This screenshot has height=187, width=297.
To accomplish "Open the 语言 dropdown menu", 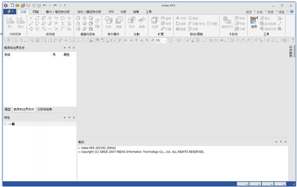I will (x=283, y=12).
